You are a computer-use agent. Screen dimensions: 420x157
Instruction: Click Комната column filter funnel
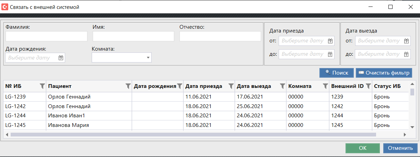point(325,86)
